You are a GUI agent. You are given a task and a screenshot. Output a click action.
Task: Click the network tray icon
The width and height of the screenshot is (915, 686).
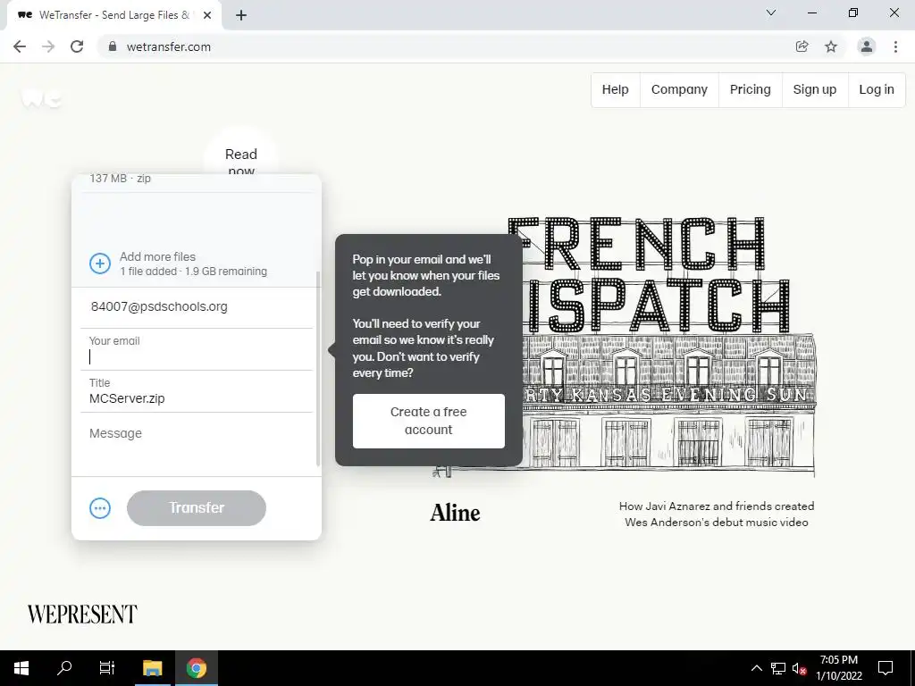coord(778,668)
